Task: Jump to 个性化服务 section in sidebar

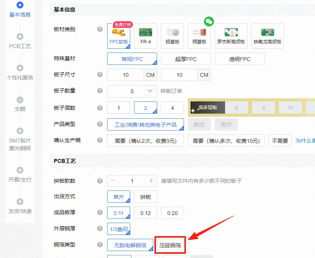Action: tap(20, 73)
